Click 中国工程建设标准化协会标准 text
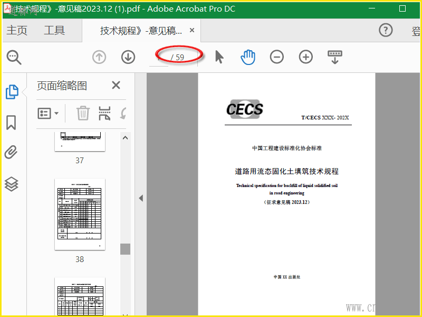Image resolution: width=422 pixels, height=317 pixels. click(x=287, y=148)
